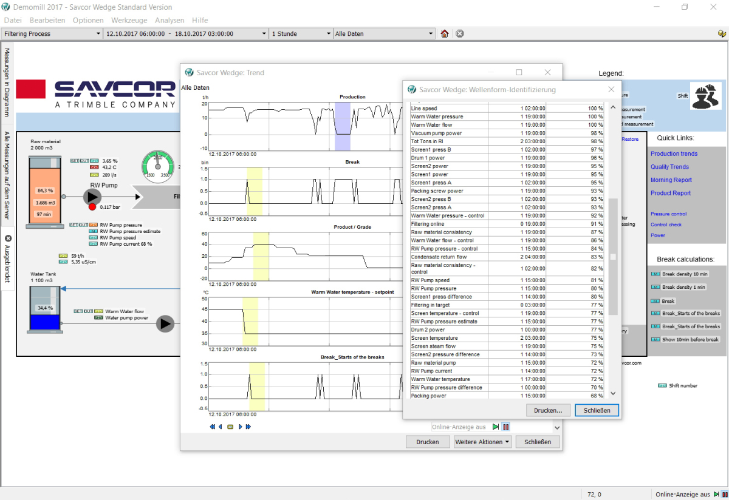
Task: Click the Wellenform list scroll down arrow
Action: [x=613, y=393]
